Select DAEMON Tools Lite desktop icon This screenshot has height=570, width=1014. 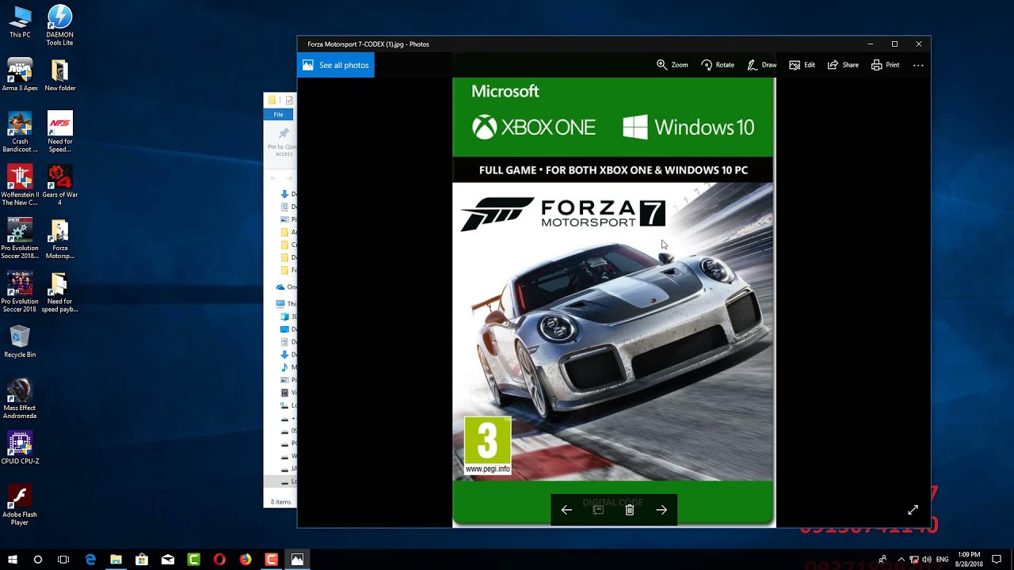pos(59,25)
